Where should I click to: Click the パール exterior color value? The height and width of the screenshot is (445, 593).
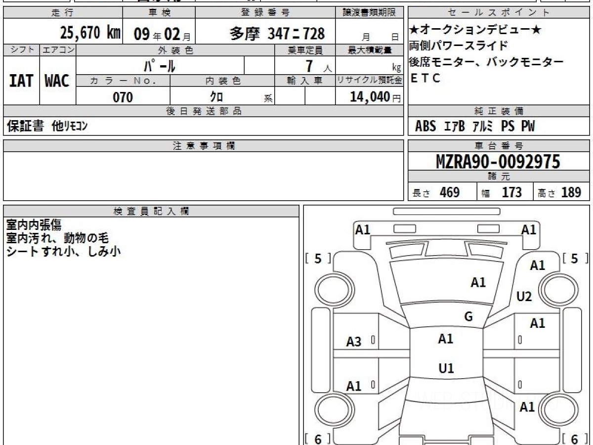(x=160, y=66)
